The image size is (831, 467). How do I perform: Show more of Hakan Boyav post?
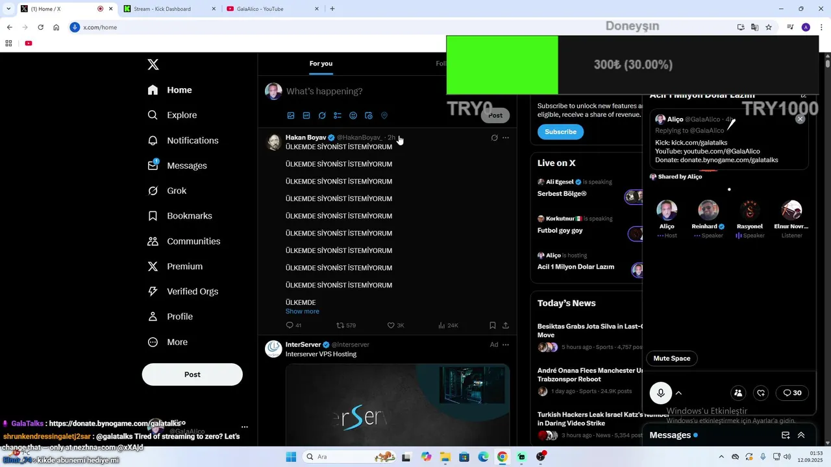click(x=303, y=311)
